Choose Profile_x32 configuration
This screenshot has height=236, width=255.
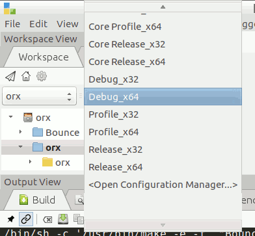[163, 114]
